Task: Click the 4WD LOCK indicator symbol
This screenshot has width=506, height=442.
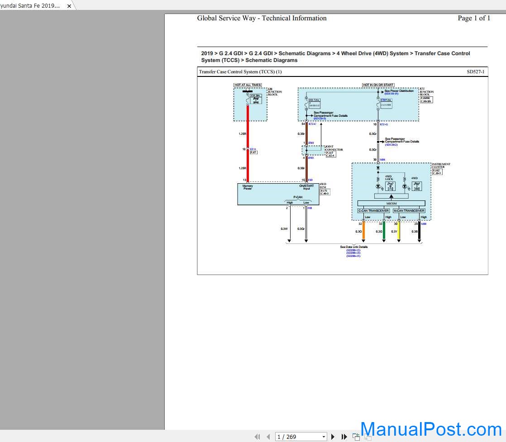Action: point(390,186)
